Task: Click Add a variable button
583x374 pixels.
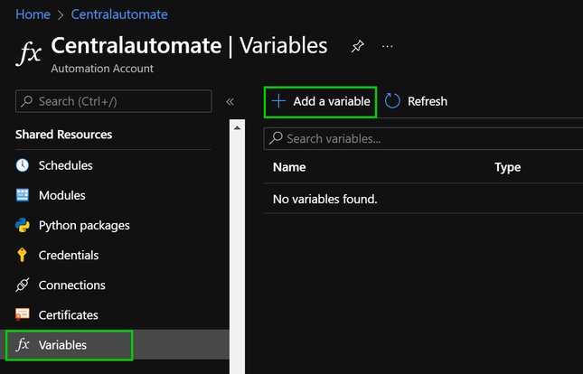Action: point(321,101)
